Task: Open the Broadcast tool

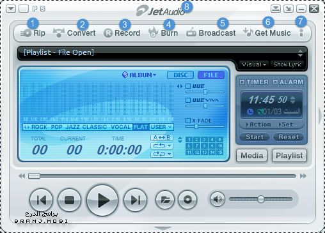Action: tap(211, 33)
